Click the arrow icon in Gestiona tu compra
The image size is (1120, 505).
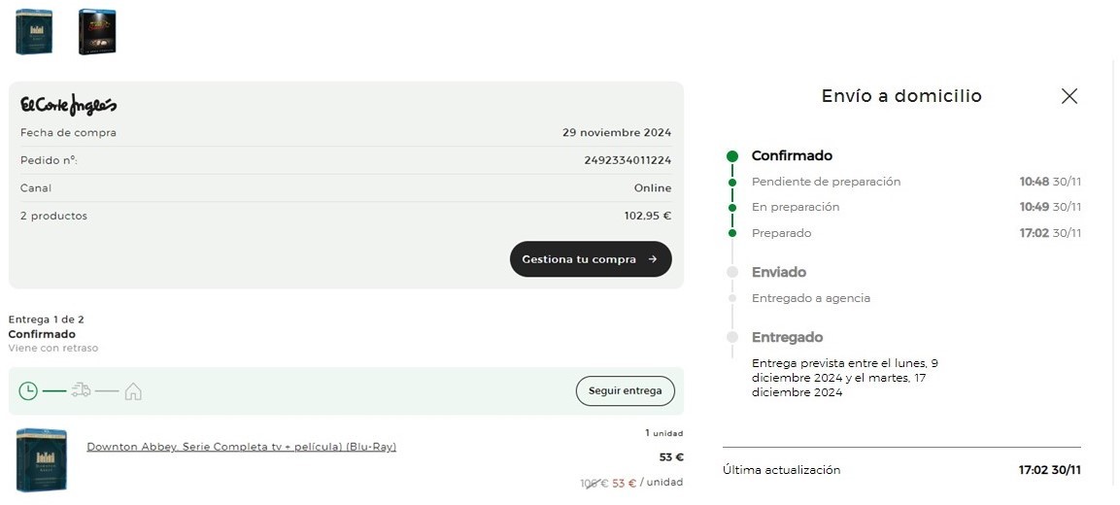(652, 259)
